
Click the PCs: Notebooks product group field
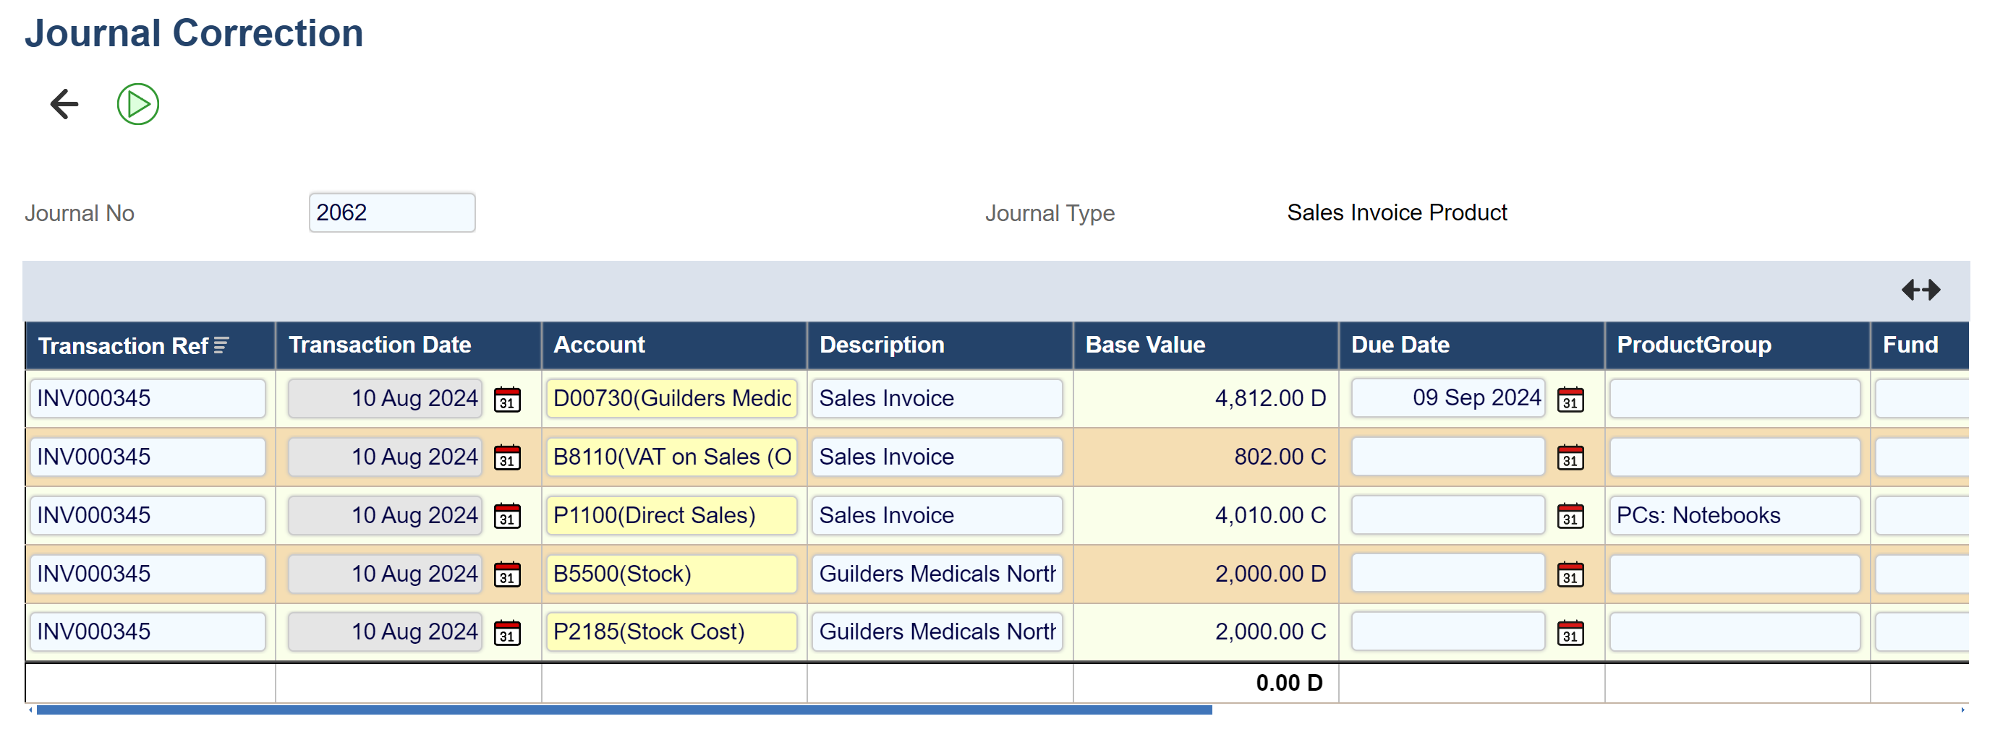[1733, 516]
